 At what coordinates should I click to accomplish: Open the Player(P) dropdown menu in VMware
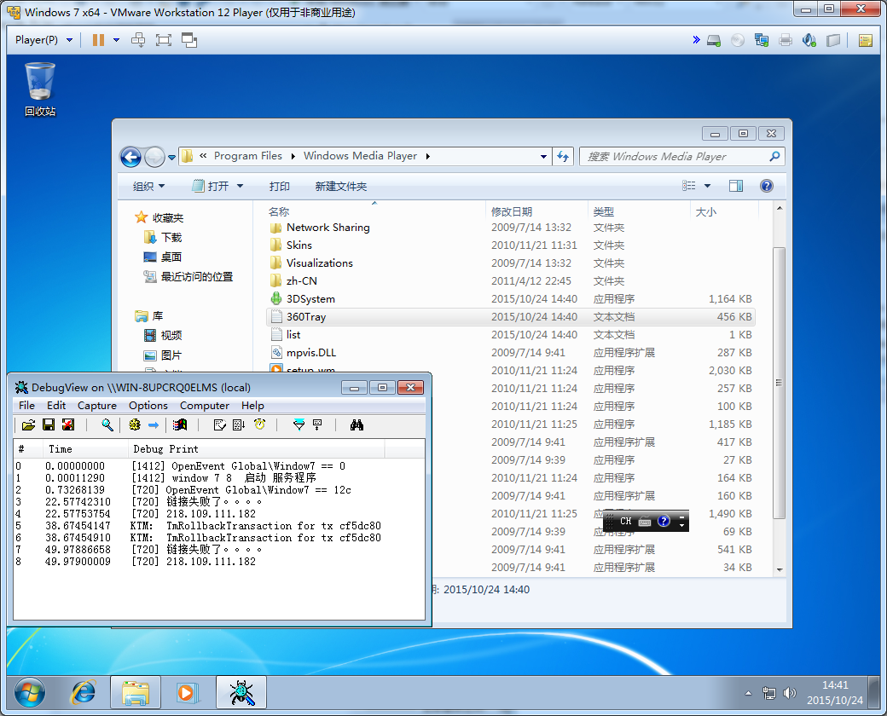click(43, 40)
